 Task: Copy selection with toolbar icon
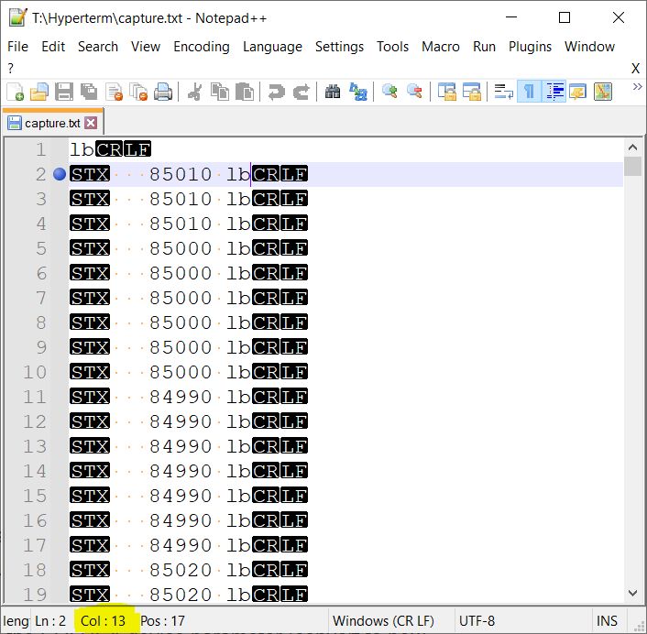pyautogui.click(x=220, y=92)
